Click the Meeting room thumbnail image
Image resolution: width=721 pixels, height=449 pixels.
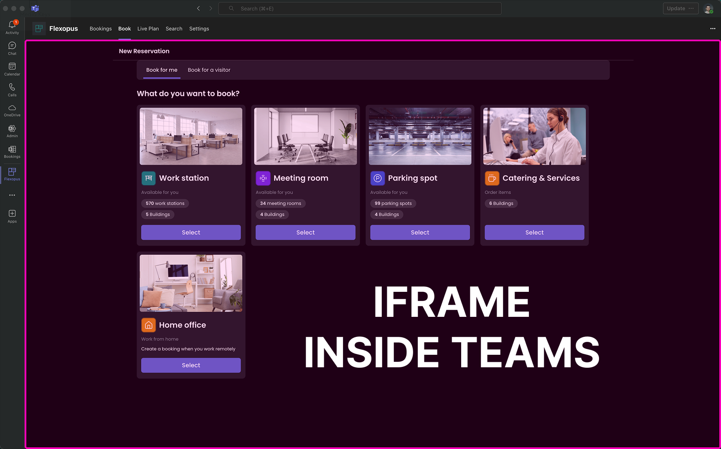tap(305, 136)
